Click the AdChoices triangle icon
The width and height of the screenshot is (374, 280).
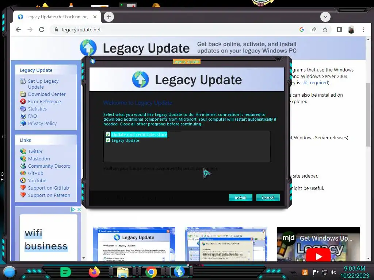73,209
